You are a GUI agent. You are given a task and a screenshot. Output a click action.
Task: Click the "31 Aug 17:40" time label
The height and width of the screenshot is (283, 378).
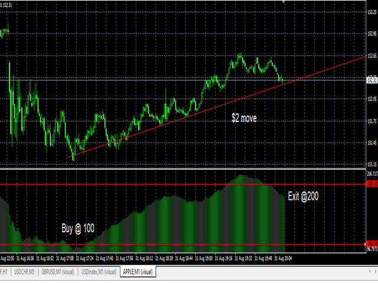click(x=105, y=259)
